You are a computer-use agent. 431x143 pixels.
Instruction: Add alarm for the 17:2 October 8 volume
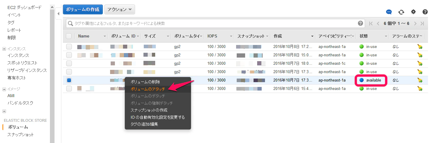click(420, 46)
